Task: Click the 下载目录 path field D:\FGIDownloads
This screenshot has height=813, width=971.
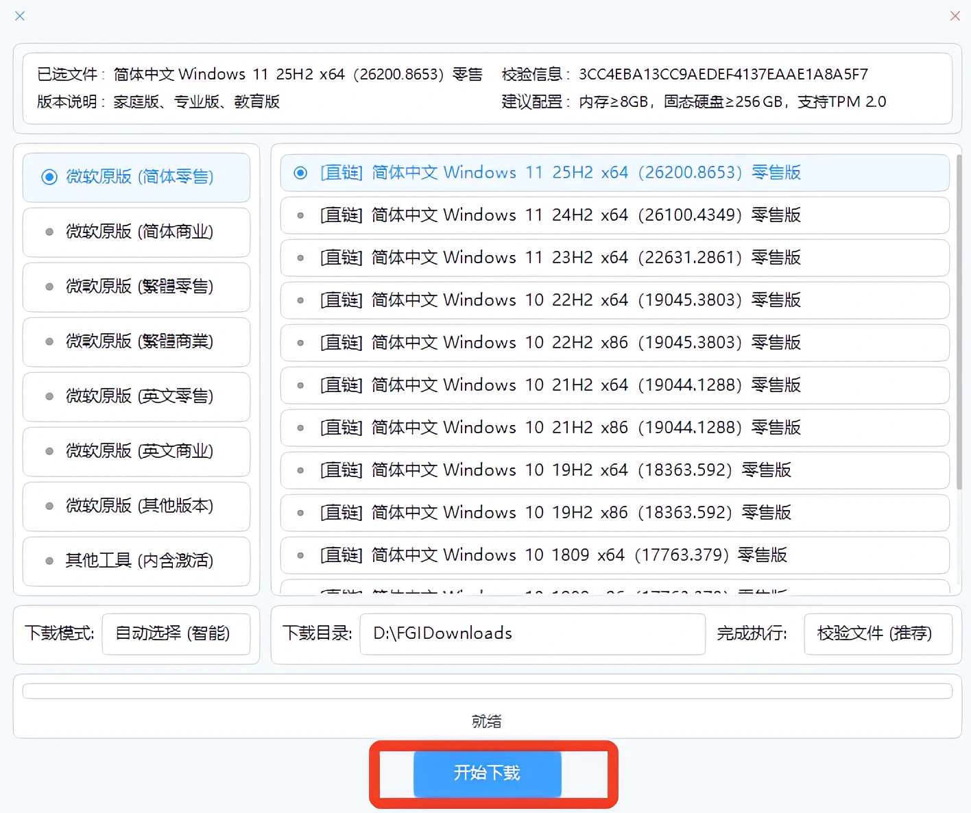Action: tap(533, 634)
